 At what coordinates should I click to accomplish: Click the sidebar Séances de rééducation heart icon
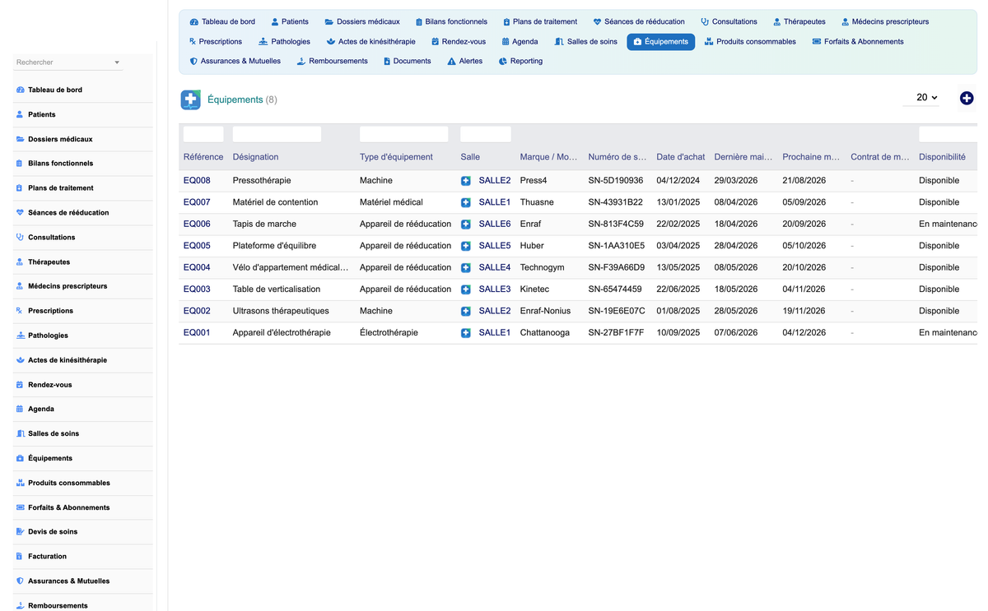click(20, 212)
